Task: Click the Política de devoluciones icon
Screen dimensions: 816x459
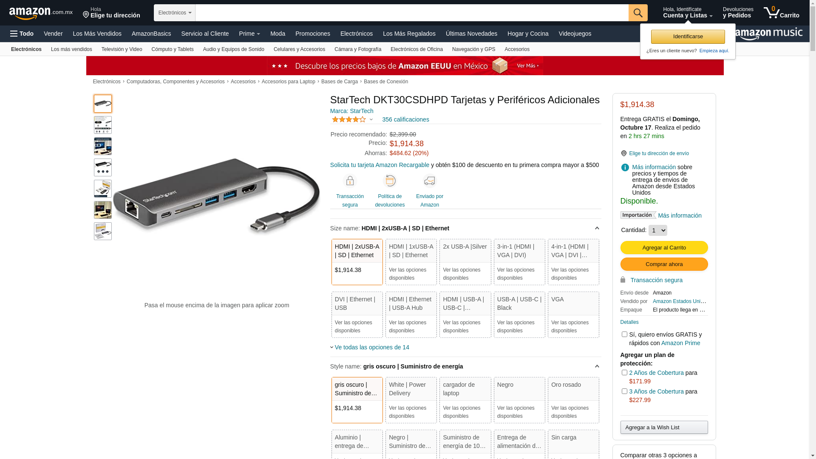Action: coord(390,181)
